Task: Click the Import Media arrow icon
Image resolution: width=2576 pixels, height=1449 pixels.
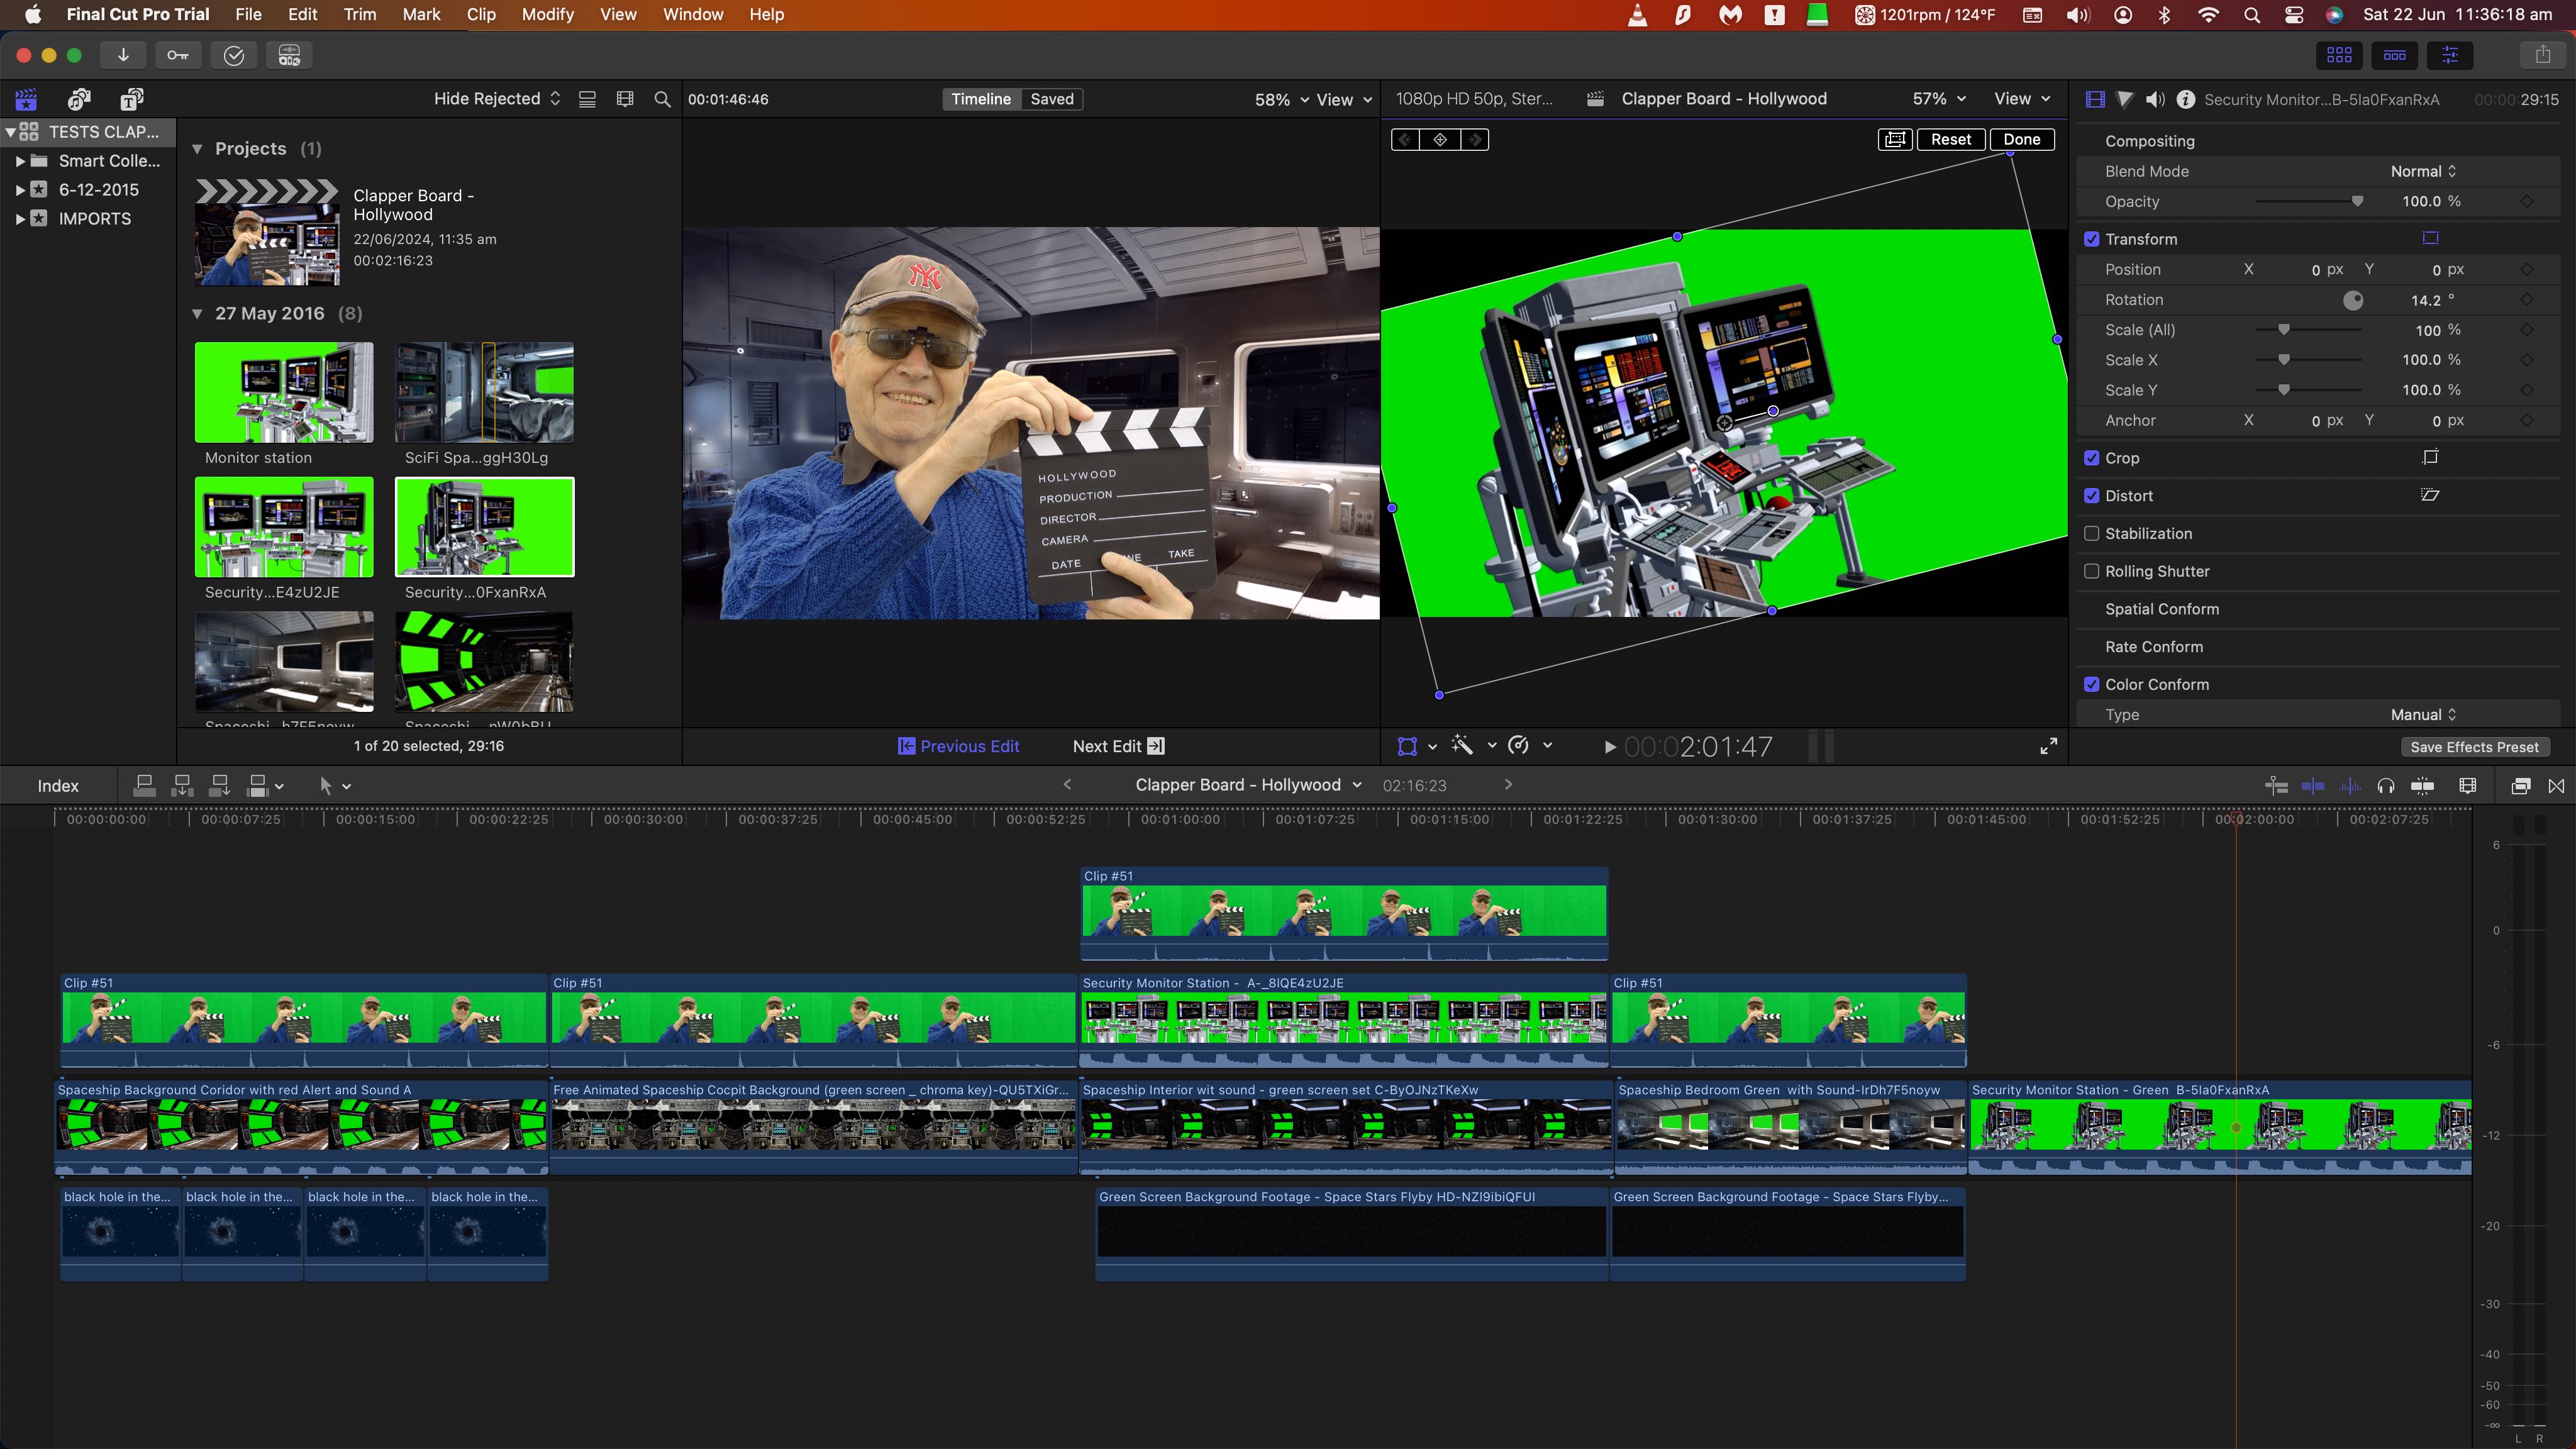Action: 123,55
